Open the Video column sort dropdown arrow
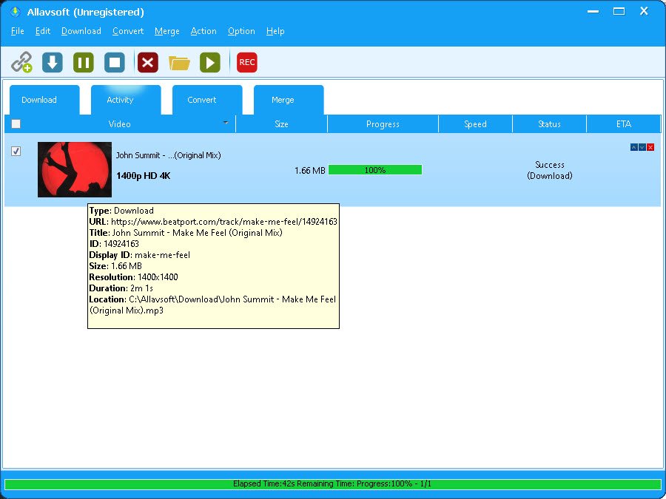Image resolution: width=666 pixels, height=499 pixels. (x=226, y=123)
